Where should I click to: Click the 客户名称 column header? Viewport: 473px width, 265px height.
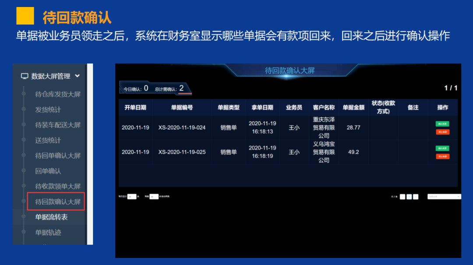click(x=324, y=108)
